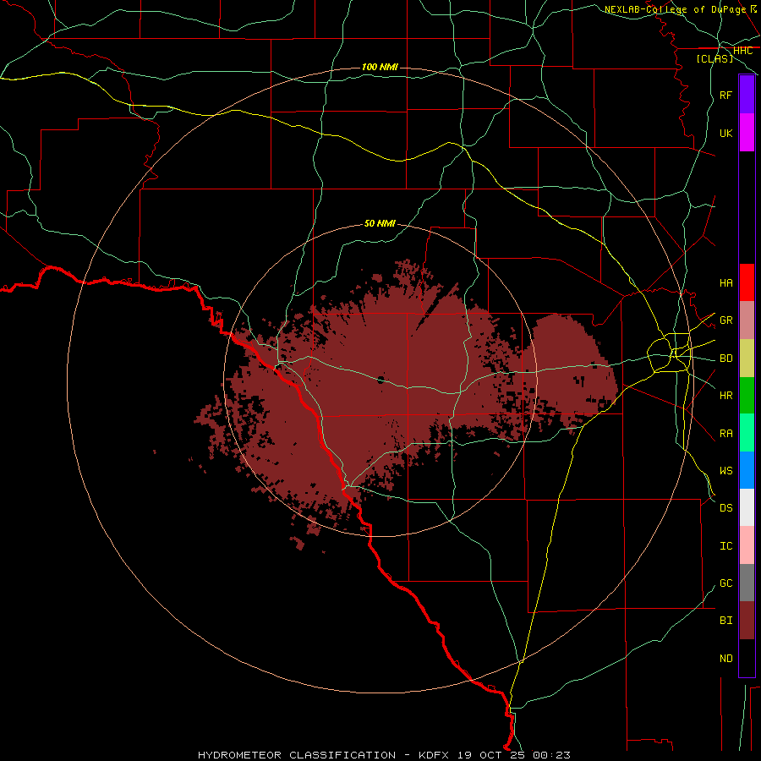Click the 'RF' legend label
Screen dimensions: 761x761
725,95
